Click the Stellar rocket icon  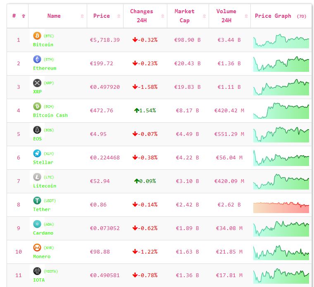pos(37,154)
